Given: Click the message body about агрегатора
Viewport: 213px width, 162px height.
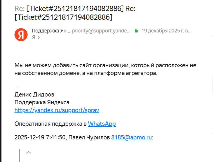Looking at the screenshot, I should 107,69.
